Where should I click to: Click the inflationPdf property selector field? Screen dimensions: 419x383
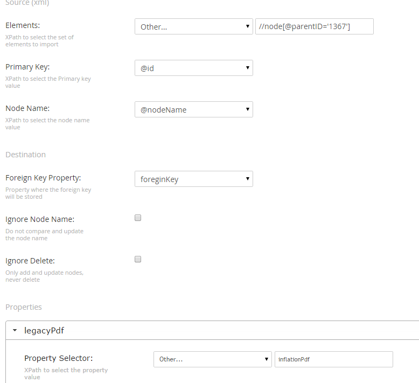click(334, 359)
